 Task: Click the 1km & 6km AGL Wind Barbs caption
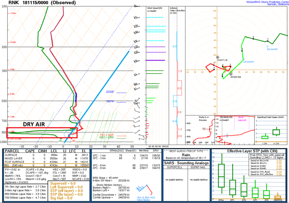146,199
